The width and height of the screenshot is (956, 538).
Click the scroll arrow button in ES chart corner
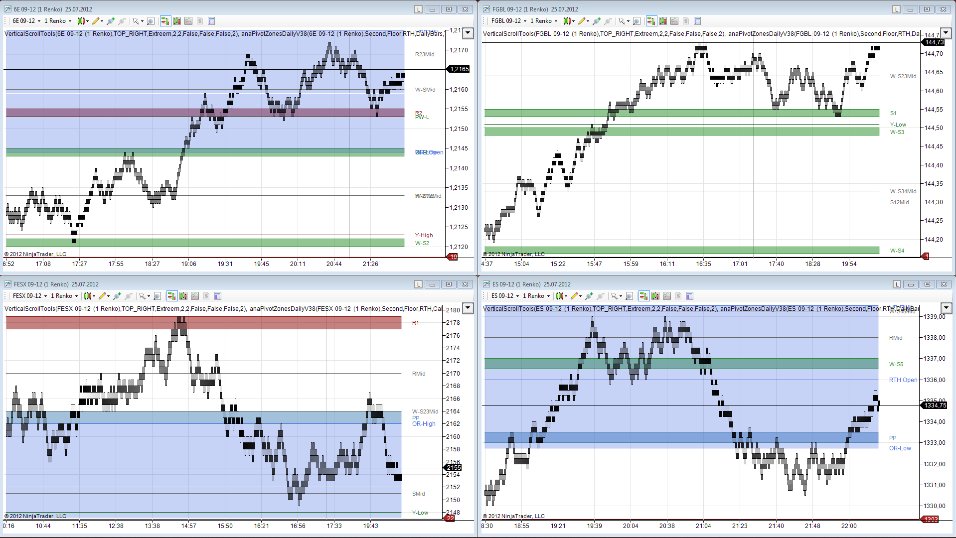click(946, 308)
